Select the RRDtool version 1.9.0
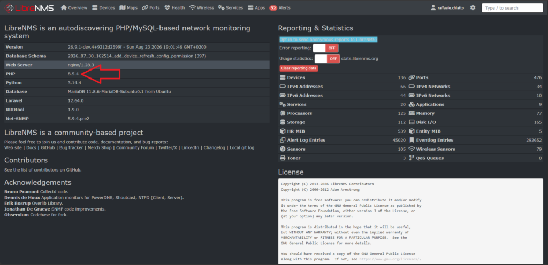This screenshot has width=548, height=265. tap(73, 110)
